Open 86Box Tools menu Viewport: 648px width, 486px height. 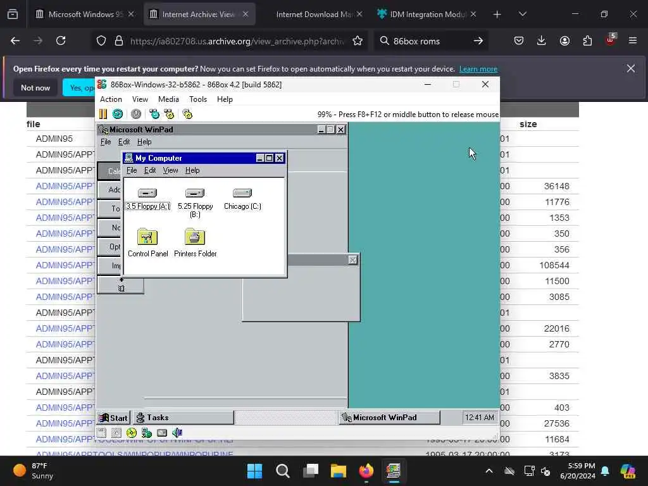198,99
